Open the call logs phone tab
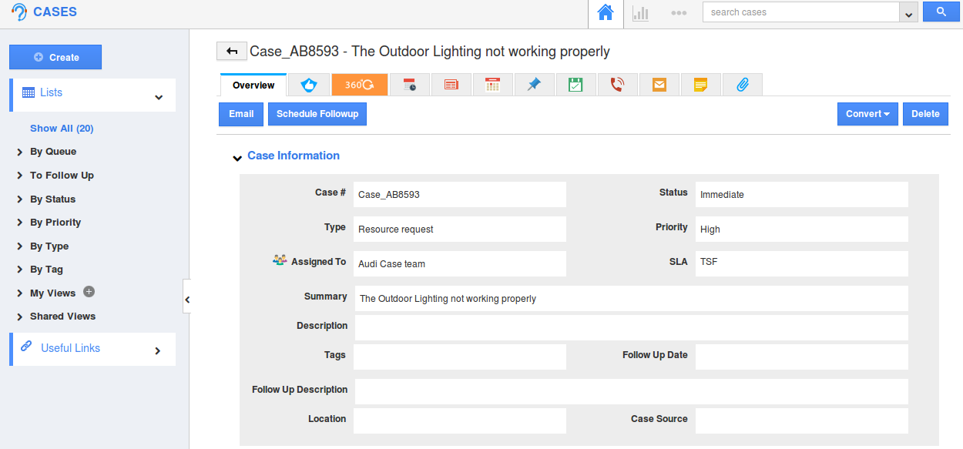Viewport: 963px width, 449px height. [617, 85]
